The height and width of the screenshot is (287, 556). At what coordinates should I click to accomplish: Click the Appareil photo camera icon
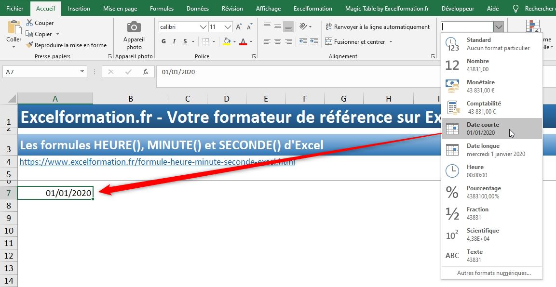coord(134,27)
